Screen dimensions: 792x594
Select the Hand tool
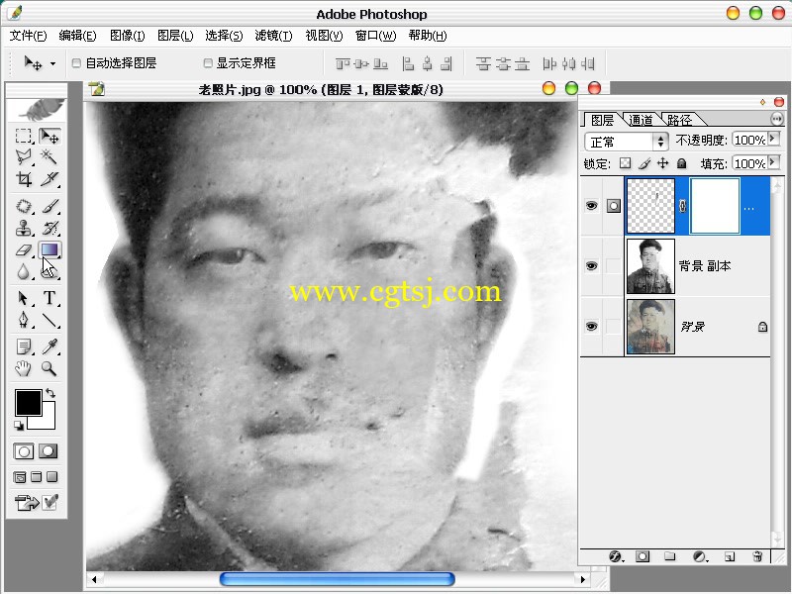(x=23, y=368)
